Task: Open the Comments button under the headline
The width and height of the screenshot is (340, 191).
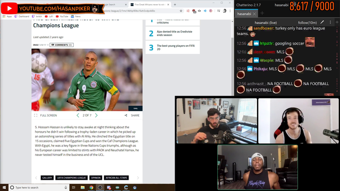Action: click(62, 45)
